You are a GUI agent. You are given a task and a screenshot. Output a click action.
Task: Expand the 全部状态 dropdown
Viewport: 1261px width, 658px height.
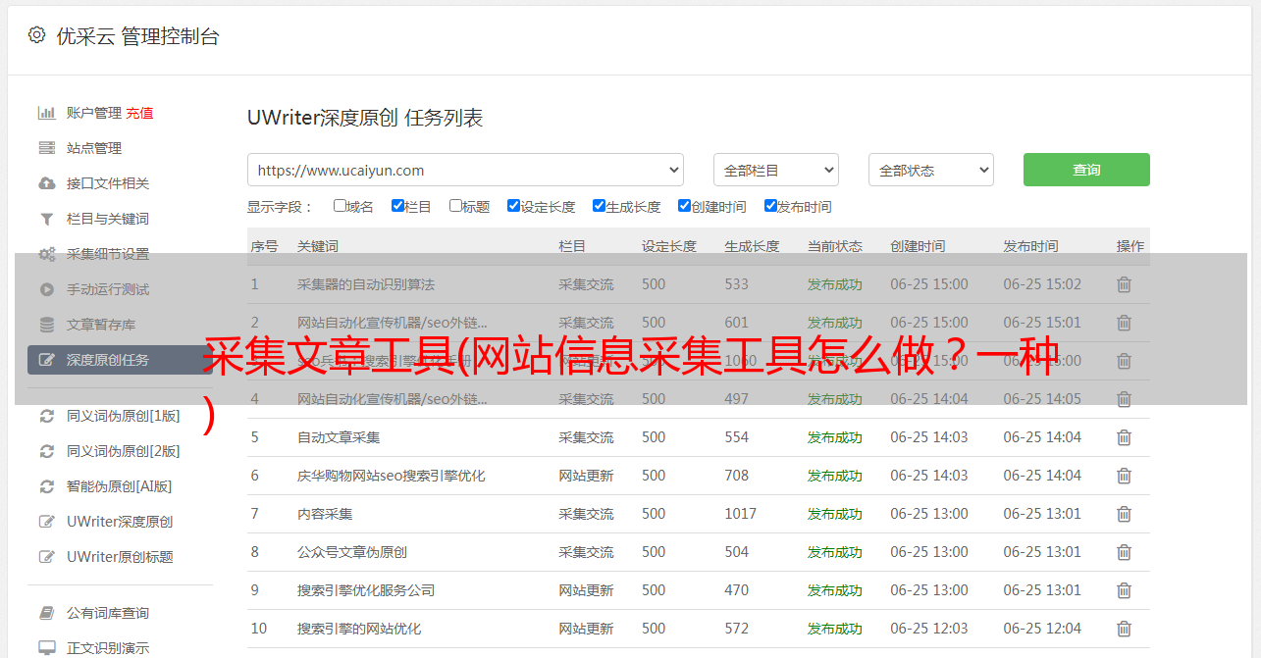click(931, 170)
